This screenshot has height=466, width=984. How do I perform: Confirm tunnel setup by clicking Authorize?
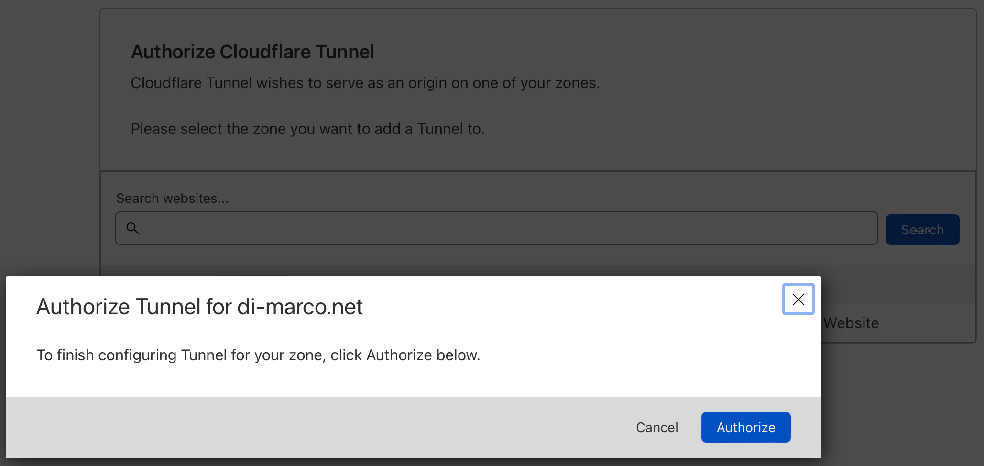pos(745,427)
